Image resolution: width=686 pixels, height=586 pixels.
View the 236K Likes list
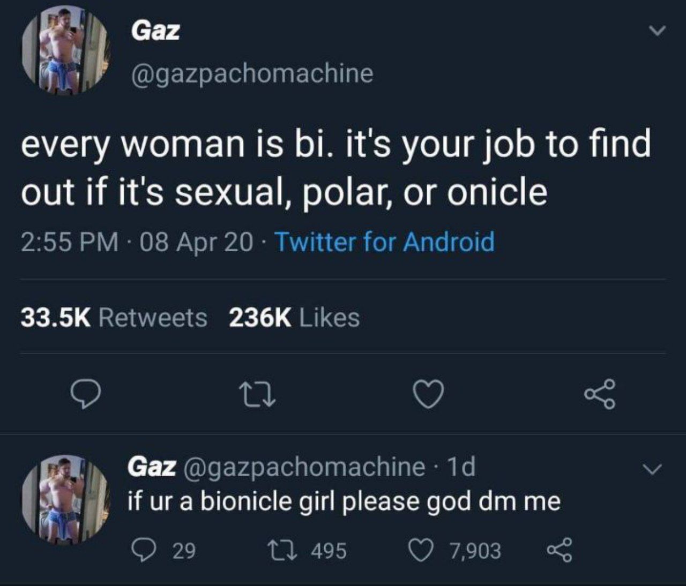294,317
